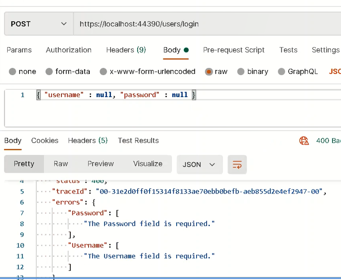Click "The Username field is required." text

[149, 256]
